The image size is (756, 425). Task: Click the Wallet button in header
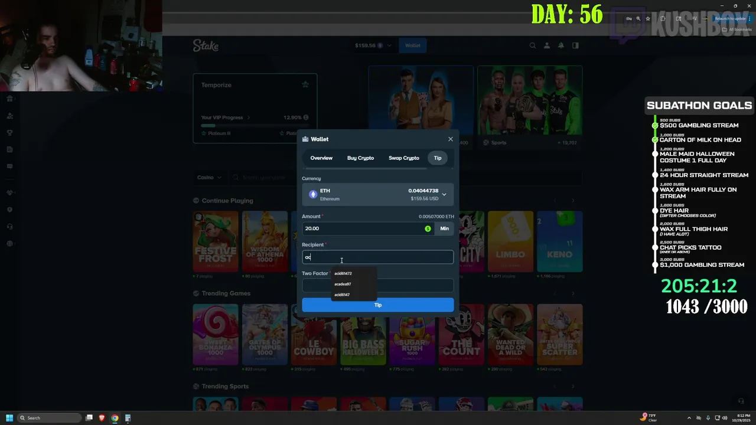pyautogui.click(x=413, y=45)
